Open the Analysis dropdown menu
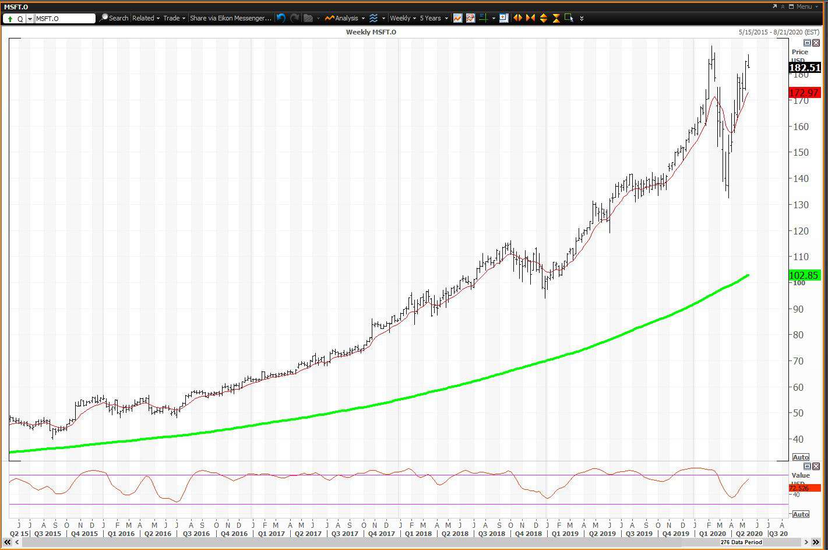Viewport: 828px width, 550px height. pyautogui.click(x=346, y=18)
